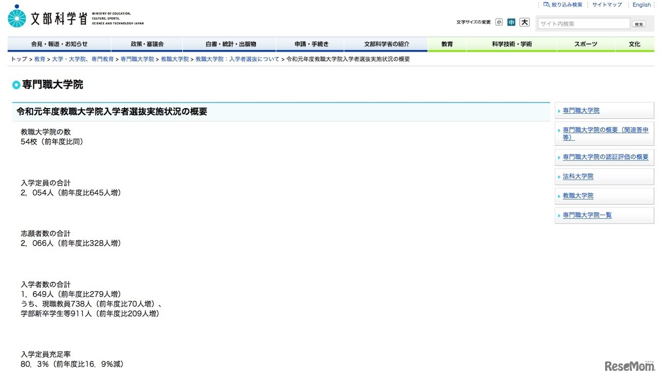Set text size to medium (中)
Image resolution: width=662 pixels, height=378 pixels.
[x=511, y=22]
